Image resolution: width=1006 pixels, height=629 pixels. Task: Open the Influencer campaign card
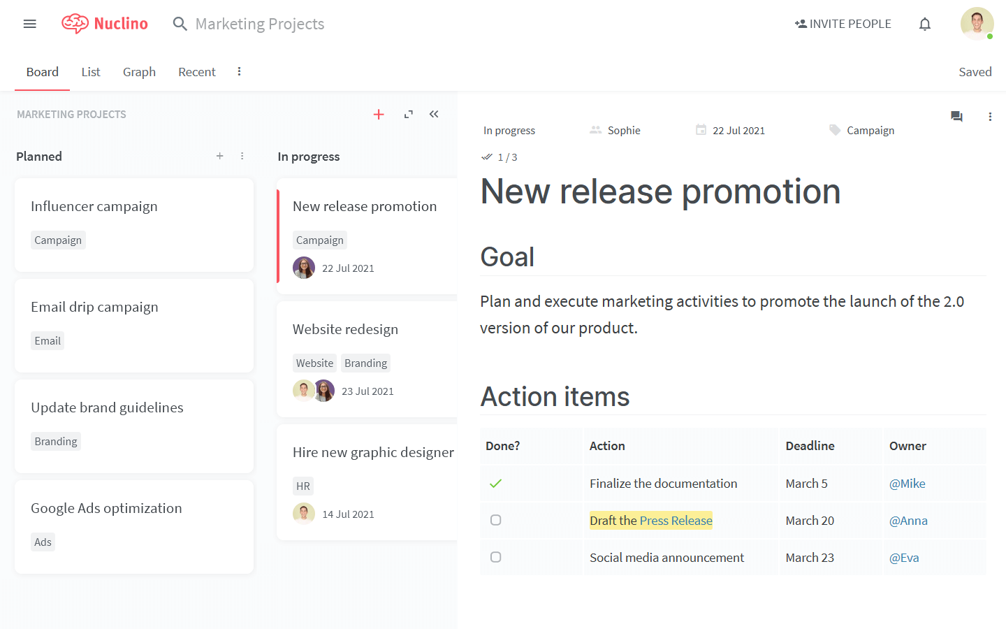(134, 225)
